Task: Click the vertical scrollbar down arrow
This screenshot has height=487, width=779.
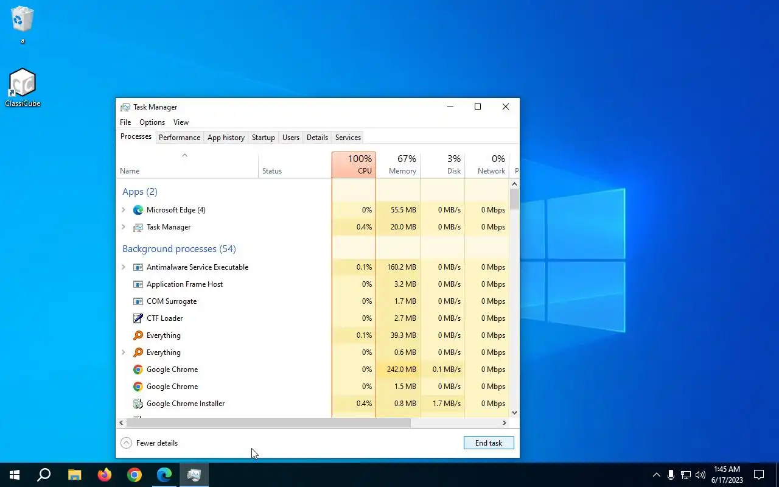Action: tap(514, 413)
